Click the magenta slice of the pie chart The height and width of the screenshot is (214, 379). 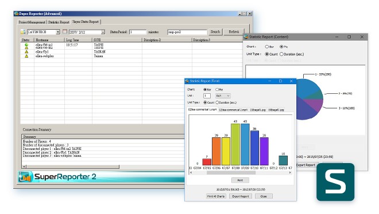pos(315,105)
